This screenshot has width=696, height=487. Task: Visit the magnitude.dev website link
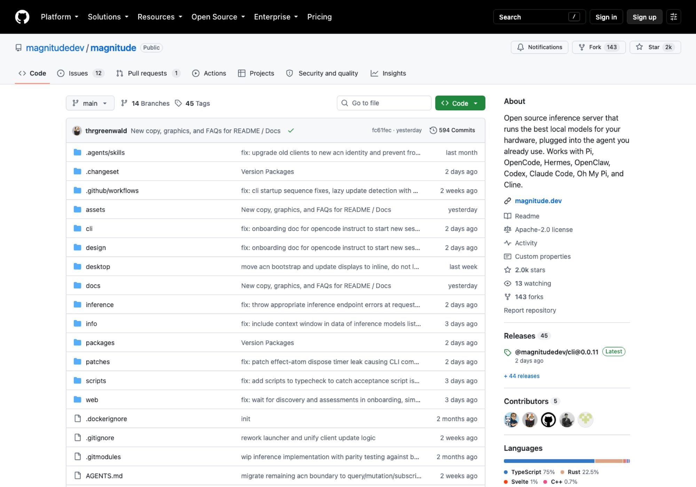coord(538,201)
